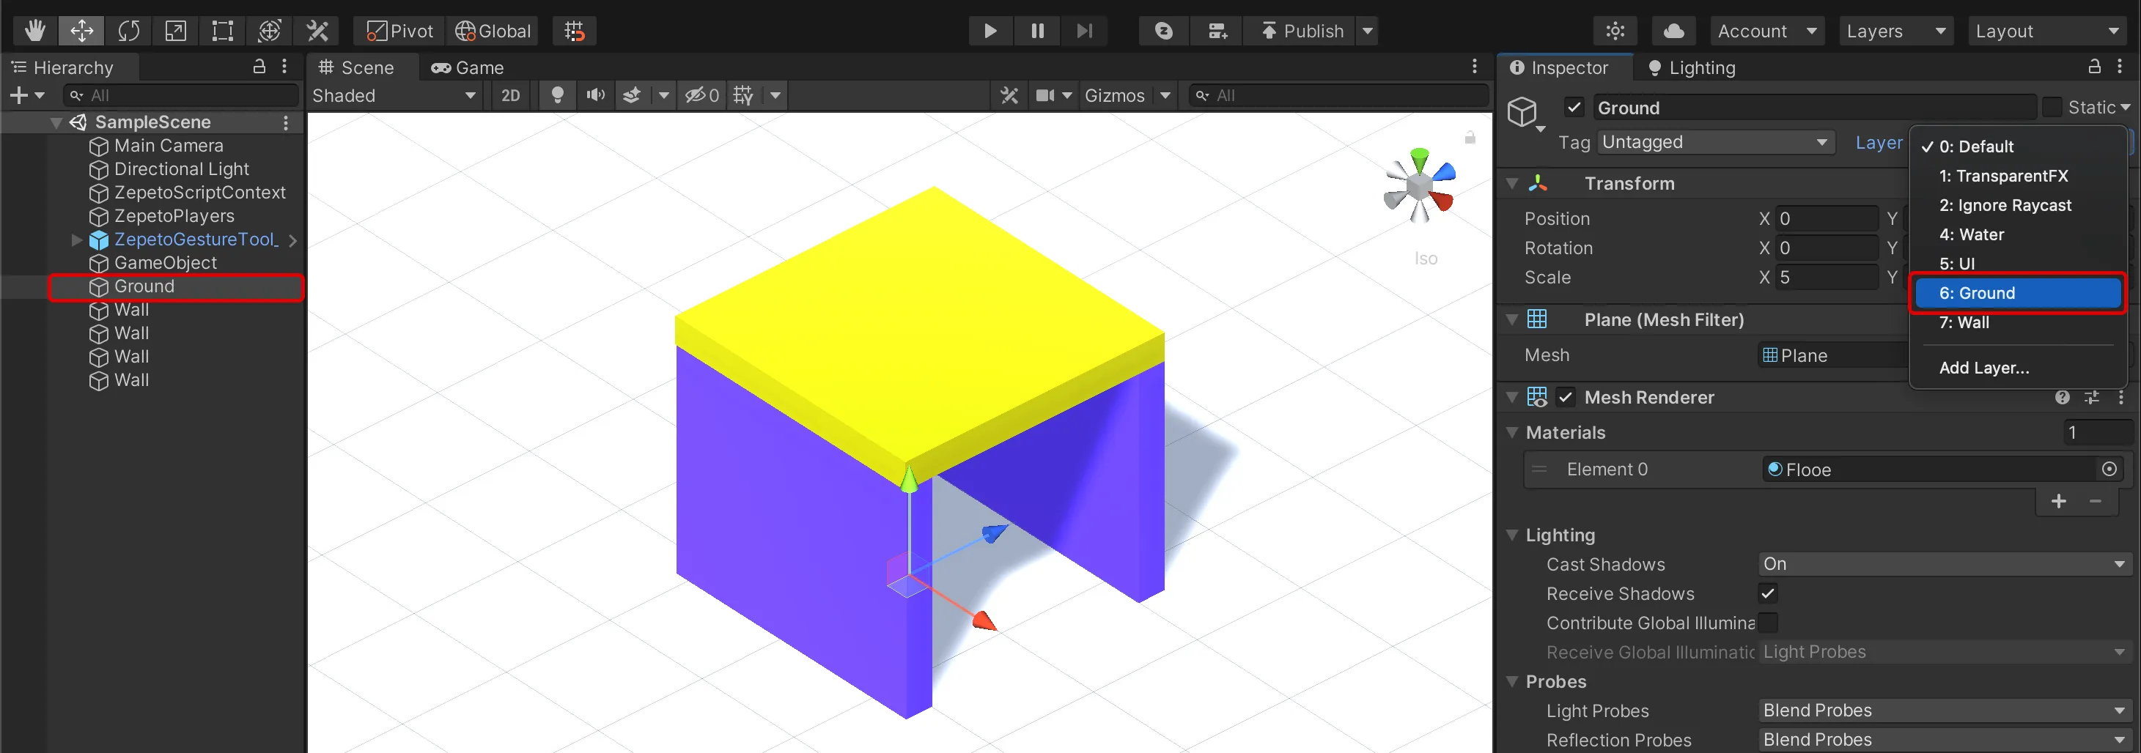Screen dimensions: 2141x753
Task: Toggle the Static checkbox
Action: 2052,107
